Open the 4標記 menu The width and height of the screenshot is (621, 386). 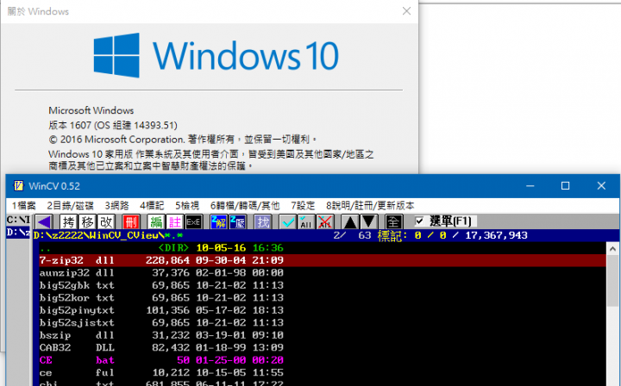(152, 206)
